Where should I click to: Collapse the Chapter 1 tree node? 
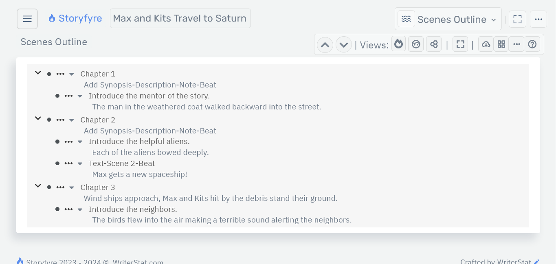coord(38,73)
